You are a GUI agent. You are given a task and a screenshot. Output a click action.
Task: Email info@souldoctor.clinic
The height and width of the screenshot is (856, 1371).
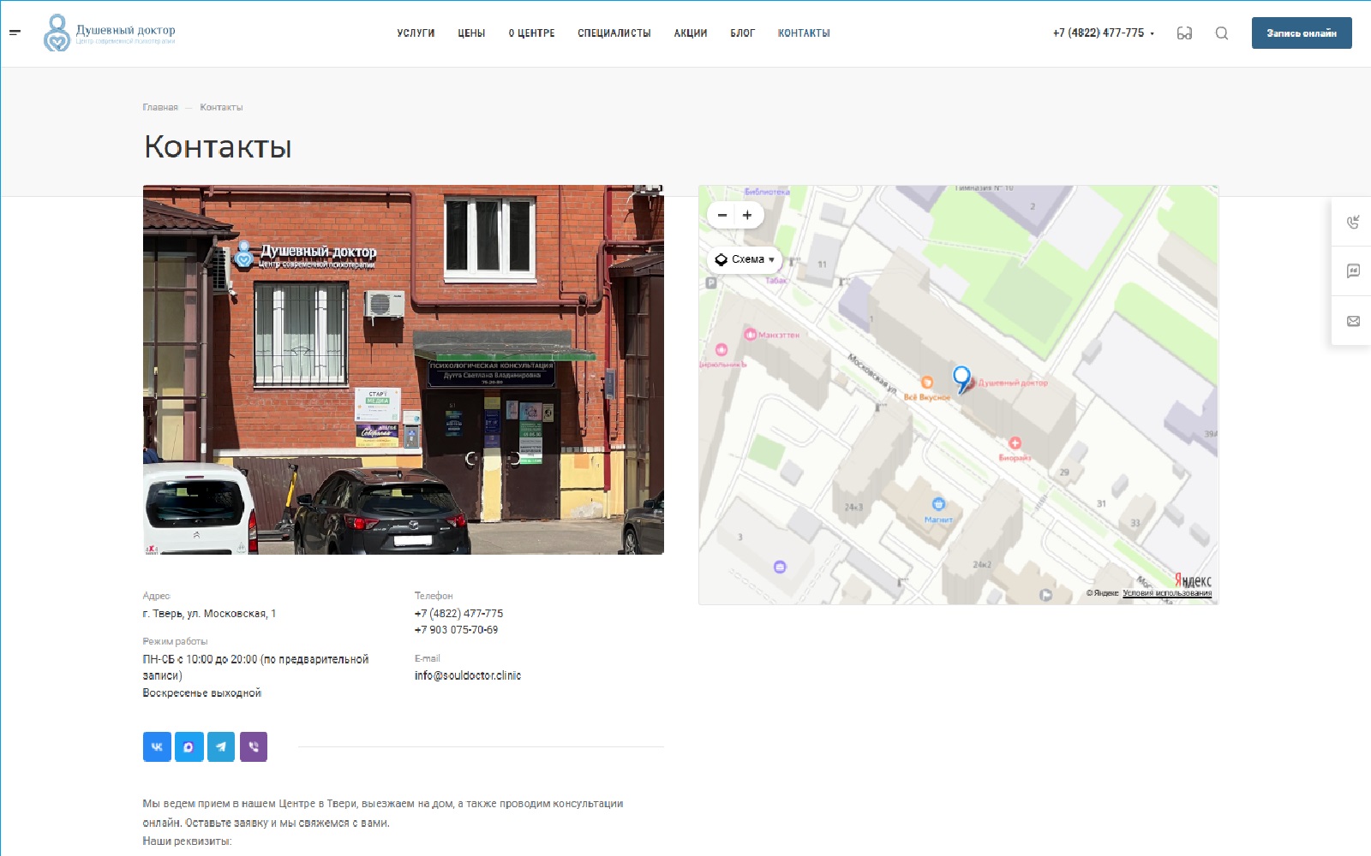click(468, 675)
